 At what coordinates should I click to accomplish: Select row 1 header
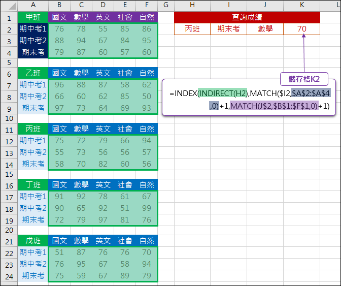[x=9, y=17]
